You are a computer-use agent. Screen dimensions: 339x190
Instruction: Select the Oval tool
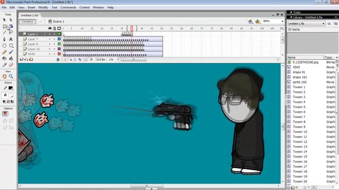click(4, 46)
